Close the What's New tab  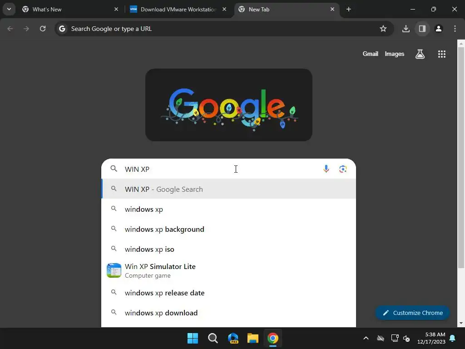116,10
